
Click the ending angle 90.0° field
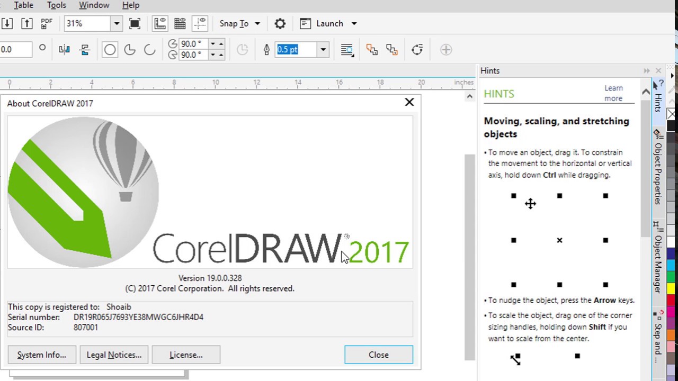pyautogui.click(x=194, y=55)
